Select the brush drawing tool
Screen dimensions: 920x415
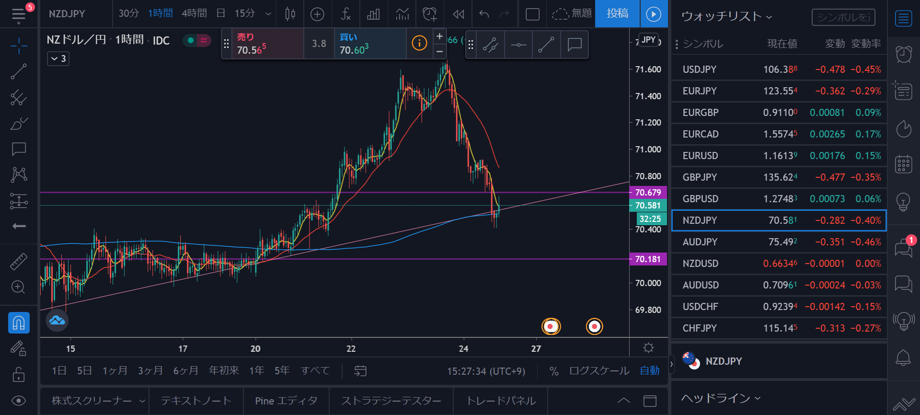19,124
